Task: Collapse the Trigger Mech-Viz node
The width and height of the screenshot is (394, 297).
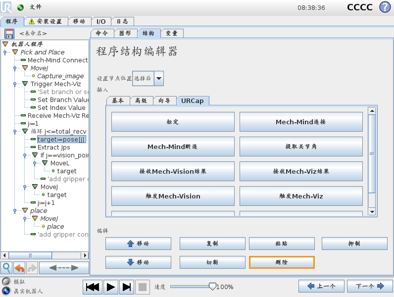Action: click(x=25, y=84)
